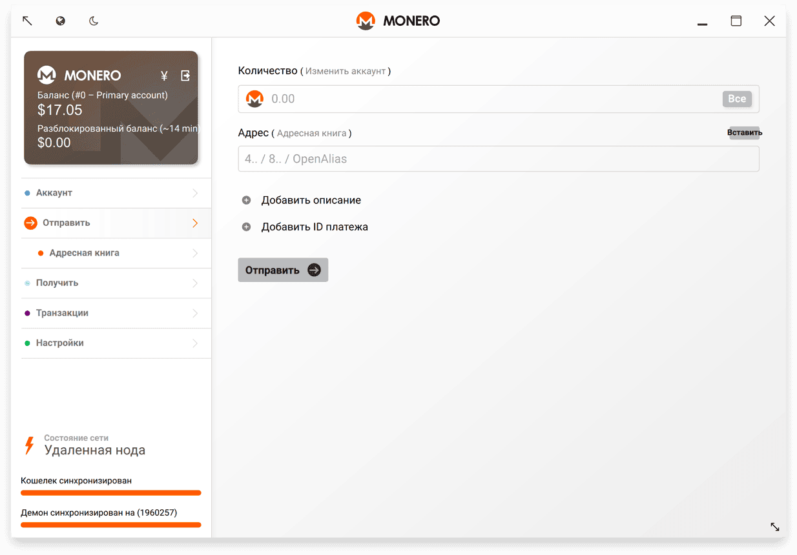This screenshot has height=555, width=797.
Task: Open the Адресная книга link above address
Action: coord(313,133)
